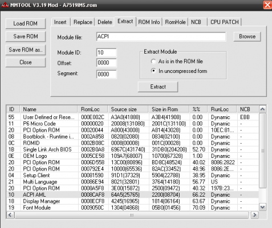This screenshot has width=272, height=228.
Task: Click Save ROM as.. button
Action: coord(26,50)
